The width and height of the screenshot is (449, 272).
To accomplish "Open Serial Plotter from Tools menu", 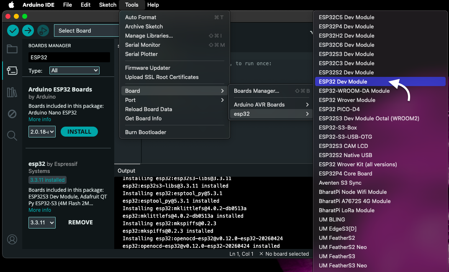I will (174, 54).
